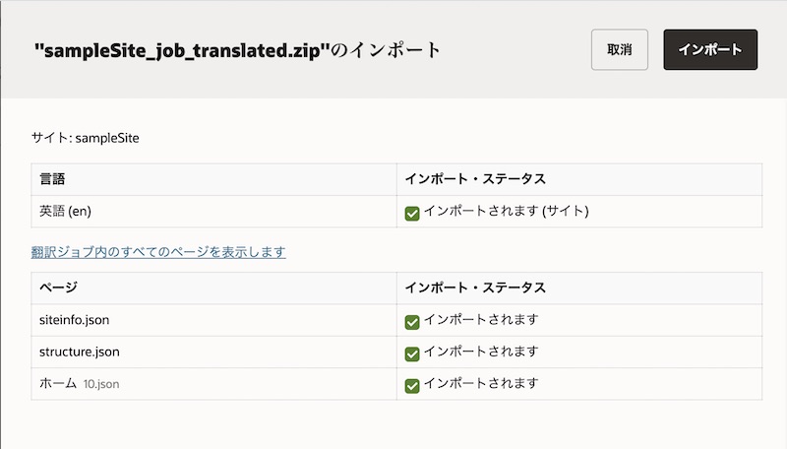Click the 10.json file name label
The height and width of the screenshot is (449, 787).
click(x=101, y=385)
